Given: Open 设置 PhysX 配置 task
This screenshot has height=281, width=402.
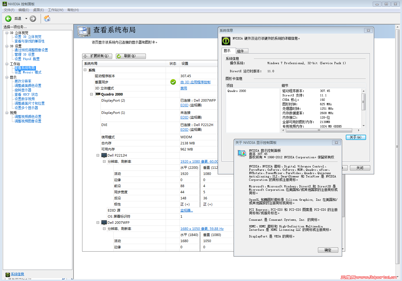Looking at the screenshot, I should (x=27, y=59).
